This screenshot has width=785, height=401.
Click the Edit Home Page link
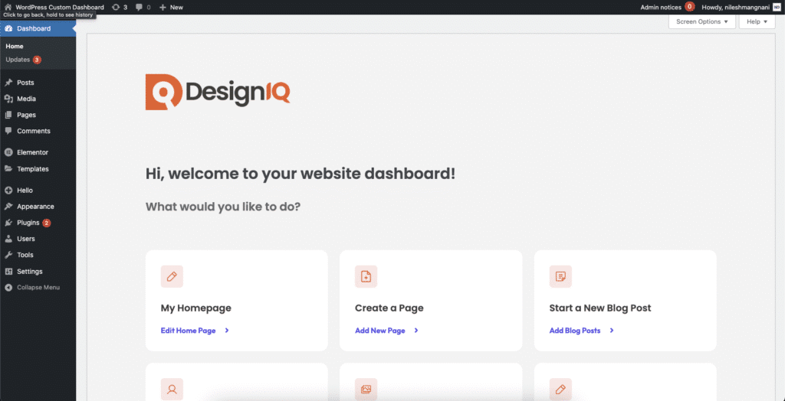pos(189,331)
